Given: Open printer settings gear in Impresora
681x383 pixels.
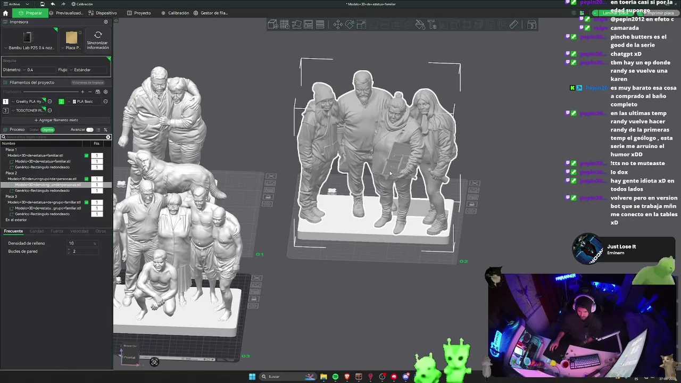Looking at the screenshot, I should (x=106, y=22).
